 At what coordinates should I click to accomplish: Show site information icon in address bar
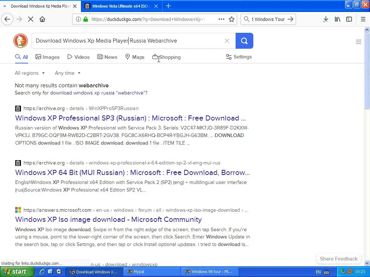tap(78, 19)
